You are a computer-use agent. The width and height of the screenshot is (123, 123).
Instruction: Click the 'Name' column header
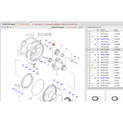115,30
